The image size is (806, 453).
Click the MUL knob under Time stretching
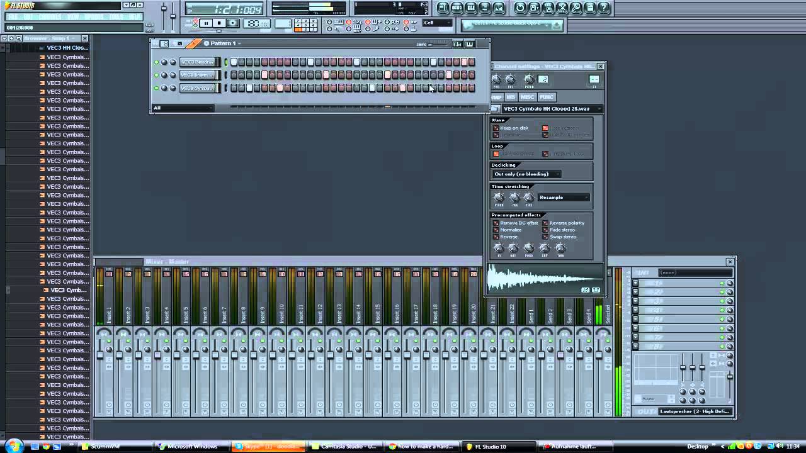pos(515,198)
